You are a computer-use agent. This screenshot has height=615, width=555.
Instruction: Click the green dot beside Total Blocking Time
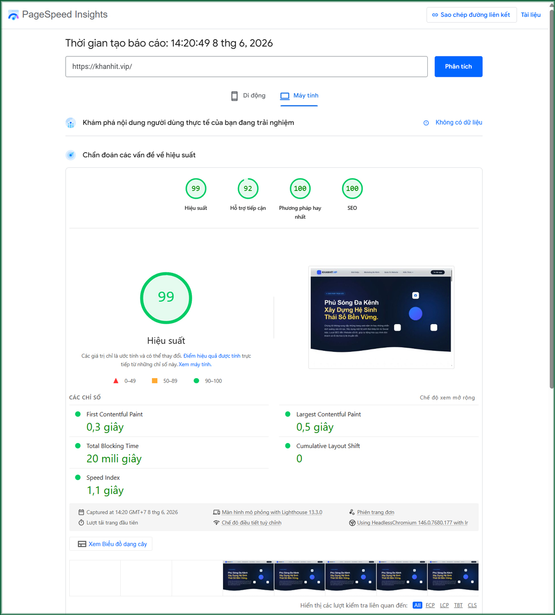pyautogui.click(x=78, y=446)
